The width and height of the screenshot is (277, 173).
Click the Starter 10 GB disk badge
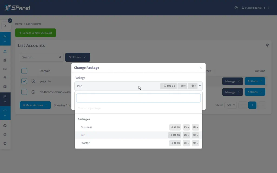coord(175,143)
